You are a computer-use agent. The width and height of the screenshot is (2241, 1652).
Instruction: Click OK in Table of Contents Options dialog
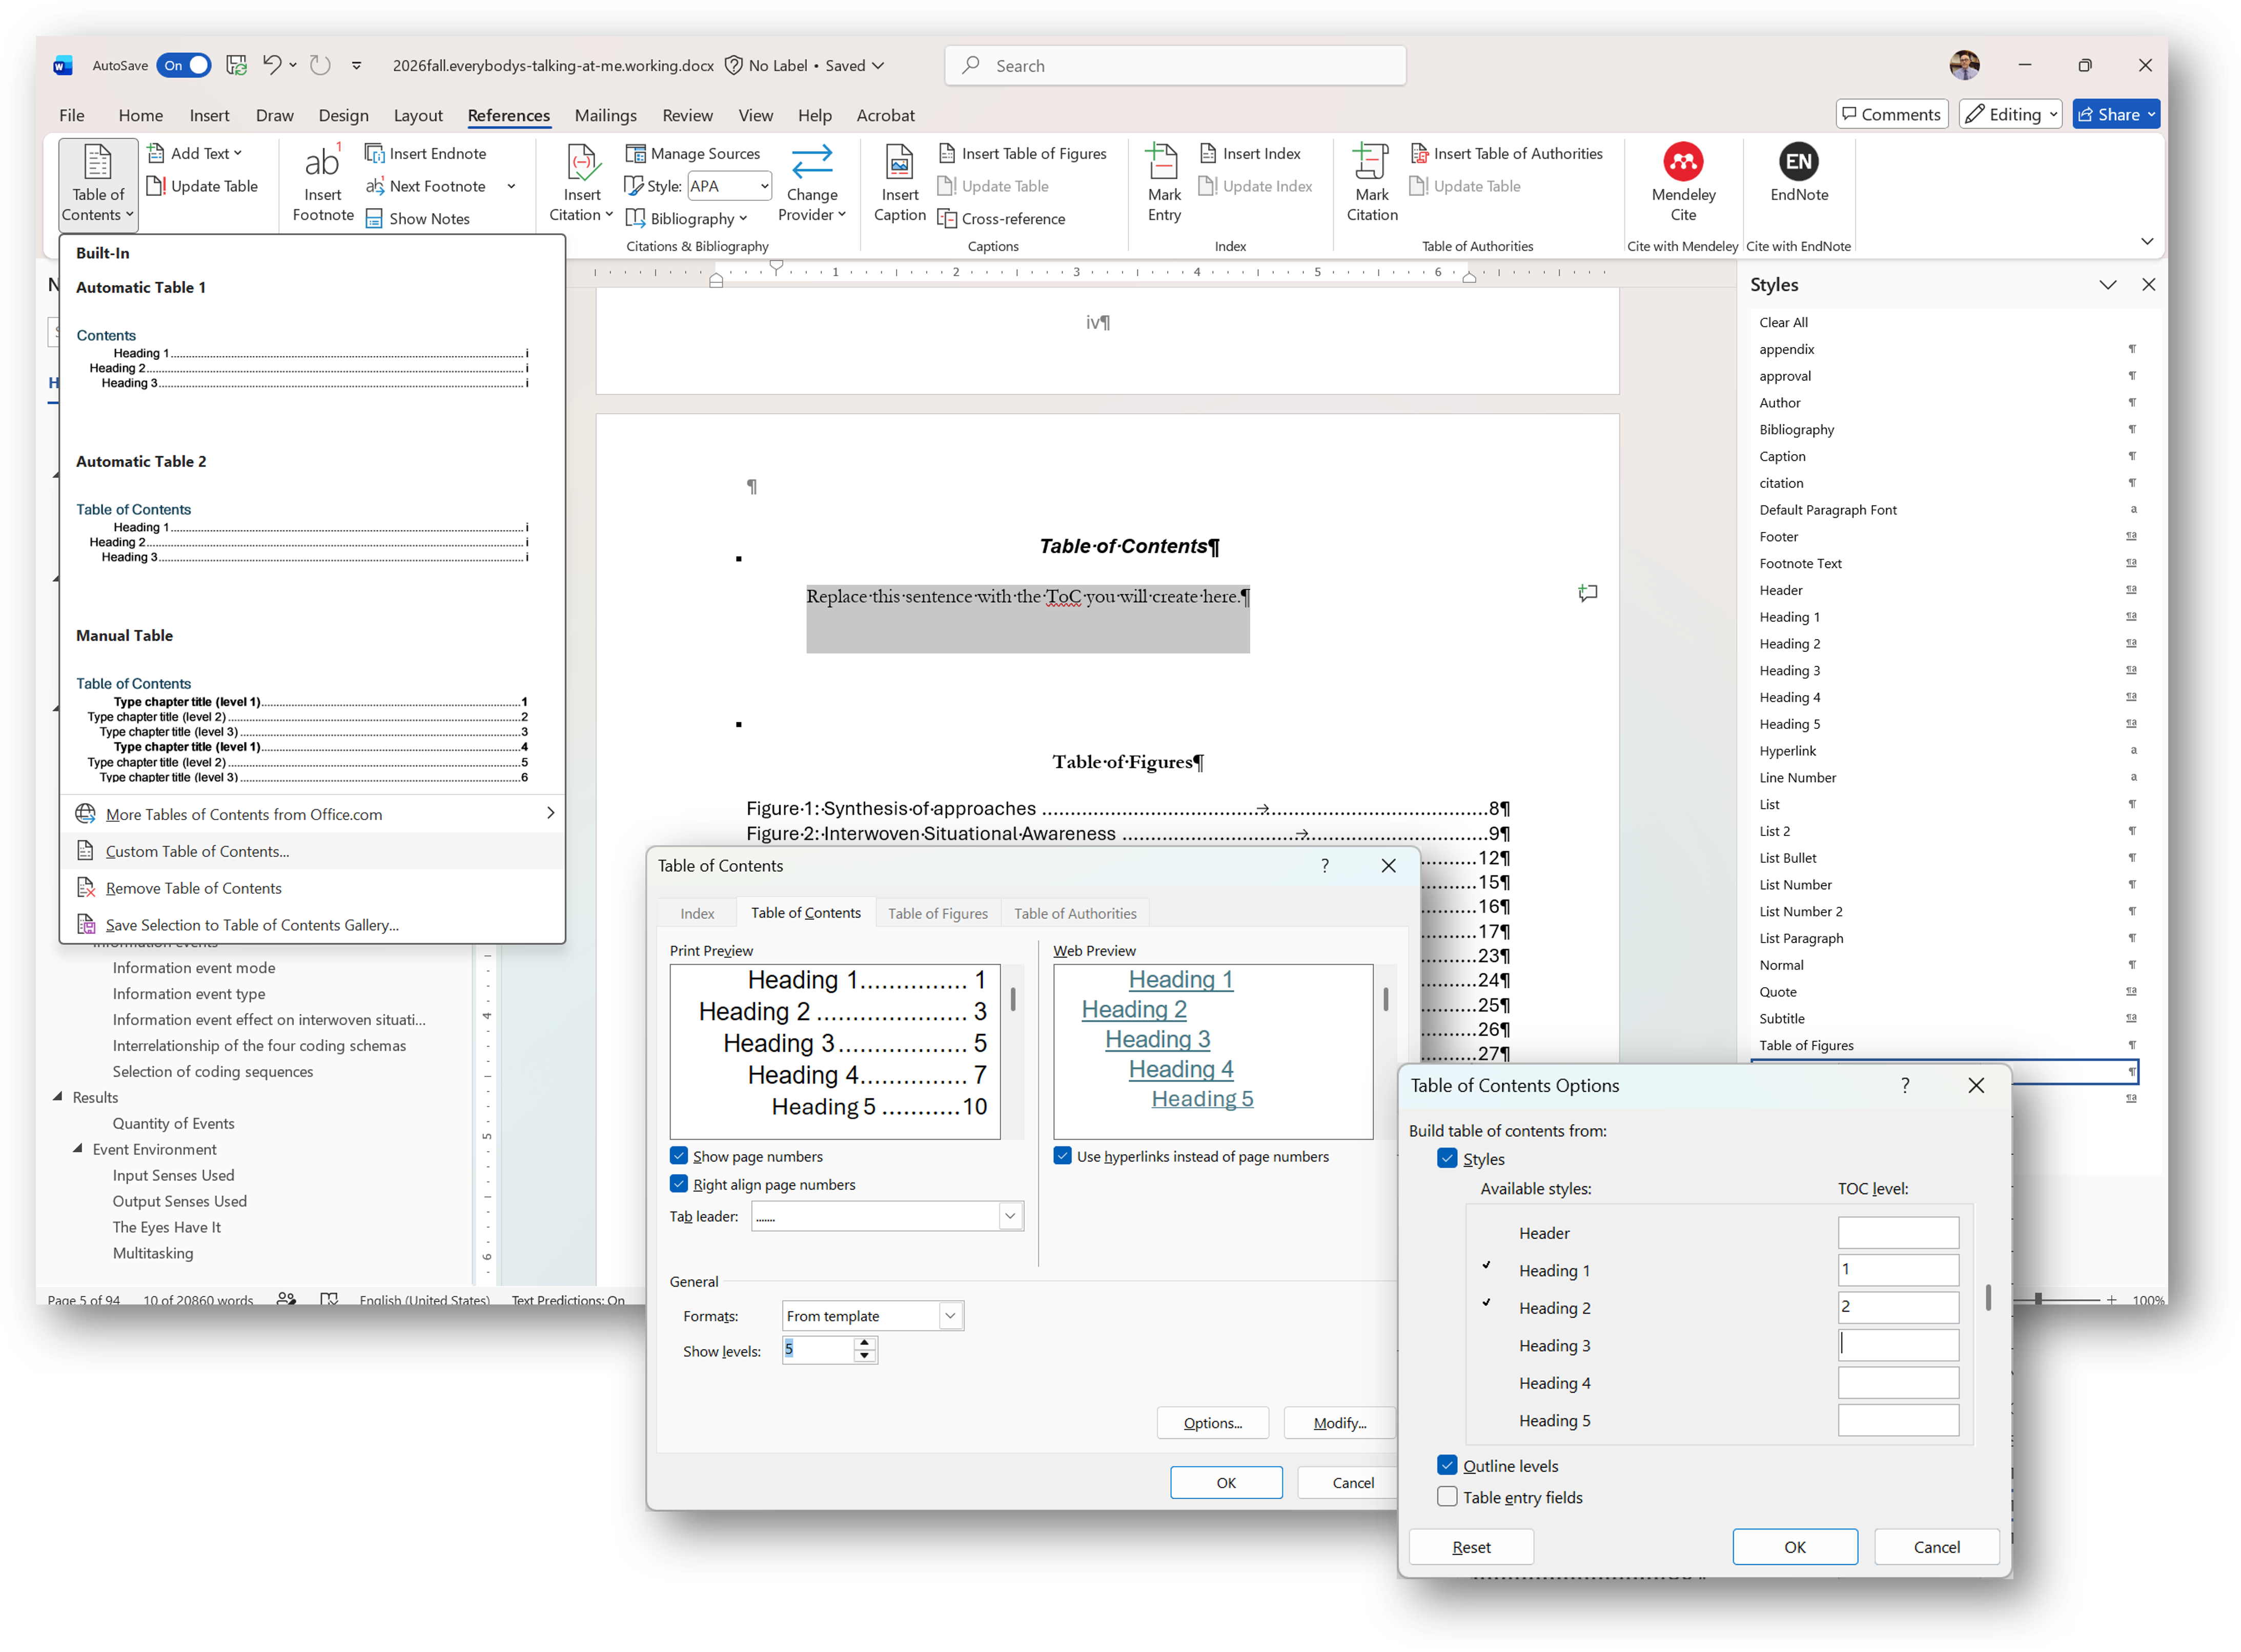pos(1794,1547)
